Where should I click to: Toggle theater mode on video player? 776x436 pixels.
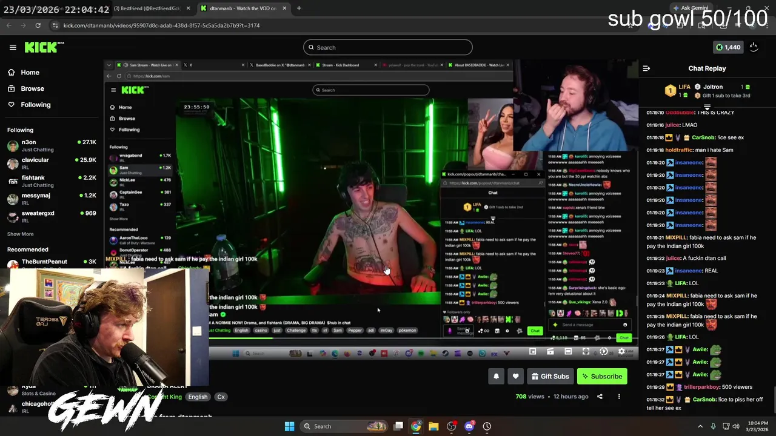[568, 351]
